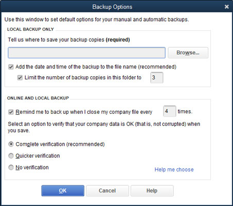The height and width of the screenshot is (206, 233).
Task: Click the backup location path field
Action: point(86,53)
